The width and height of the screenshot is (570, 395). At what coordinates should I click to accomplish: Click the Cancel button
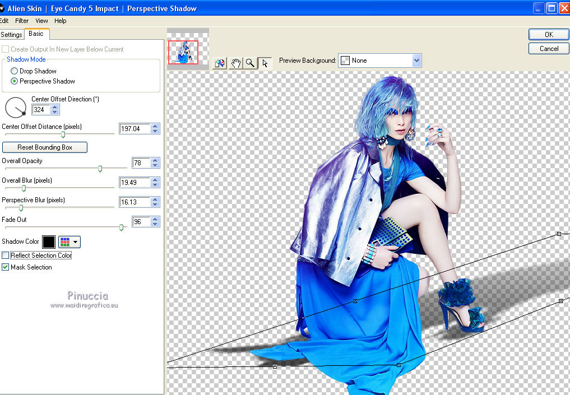[549, 48]
